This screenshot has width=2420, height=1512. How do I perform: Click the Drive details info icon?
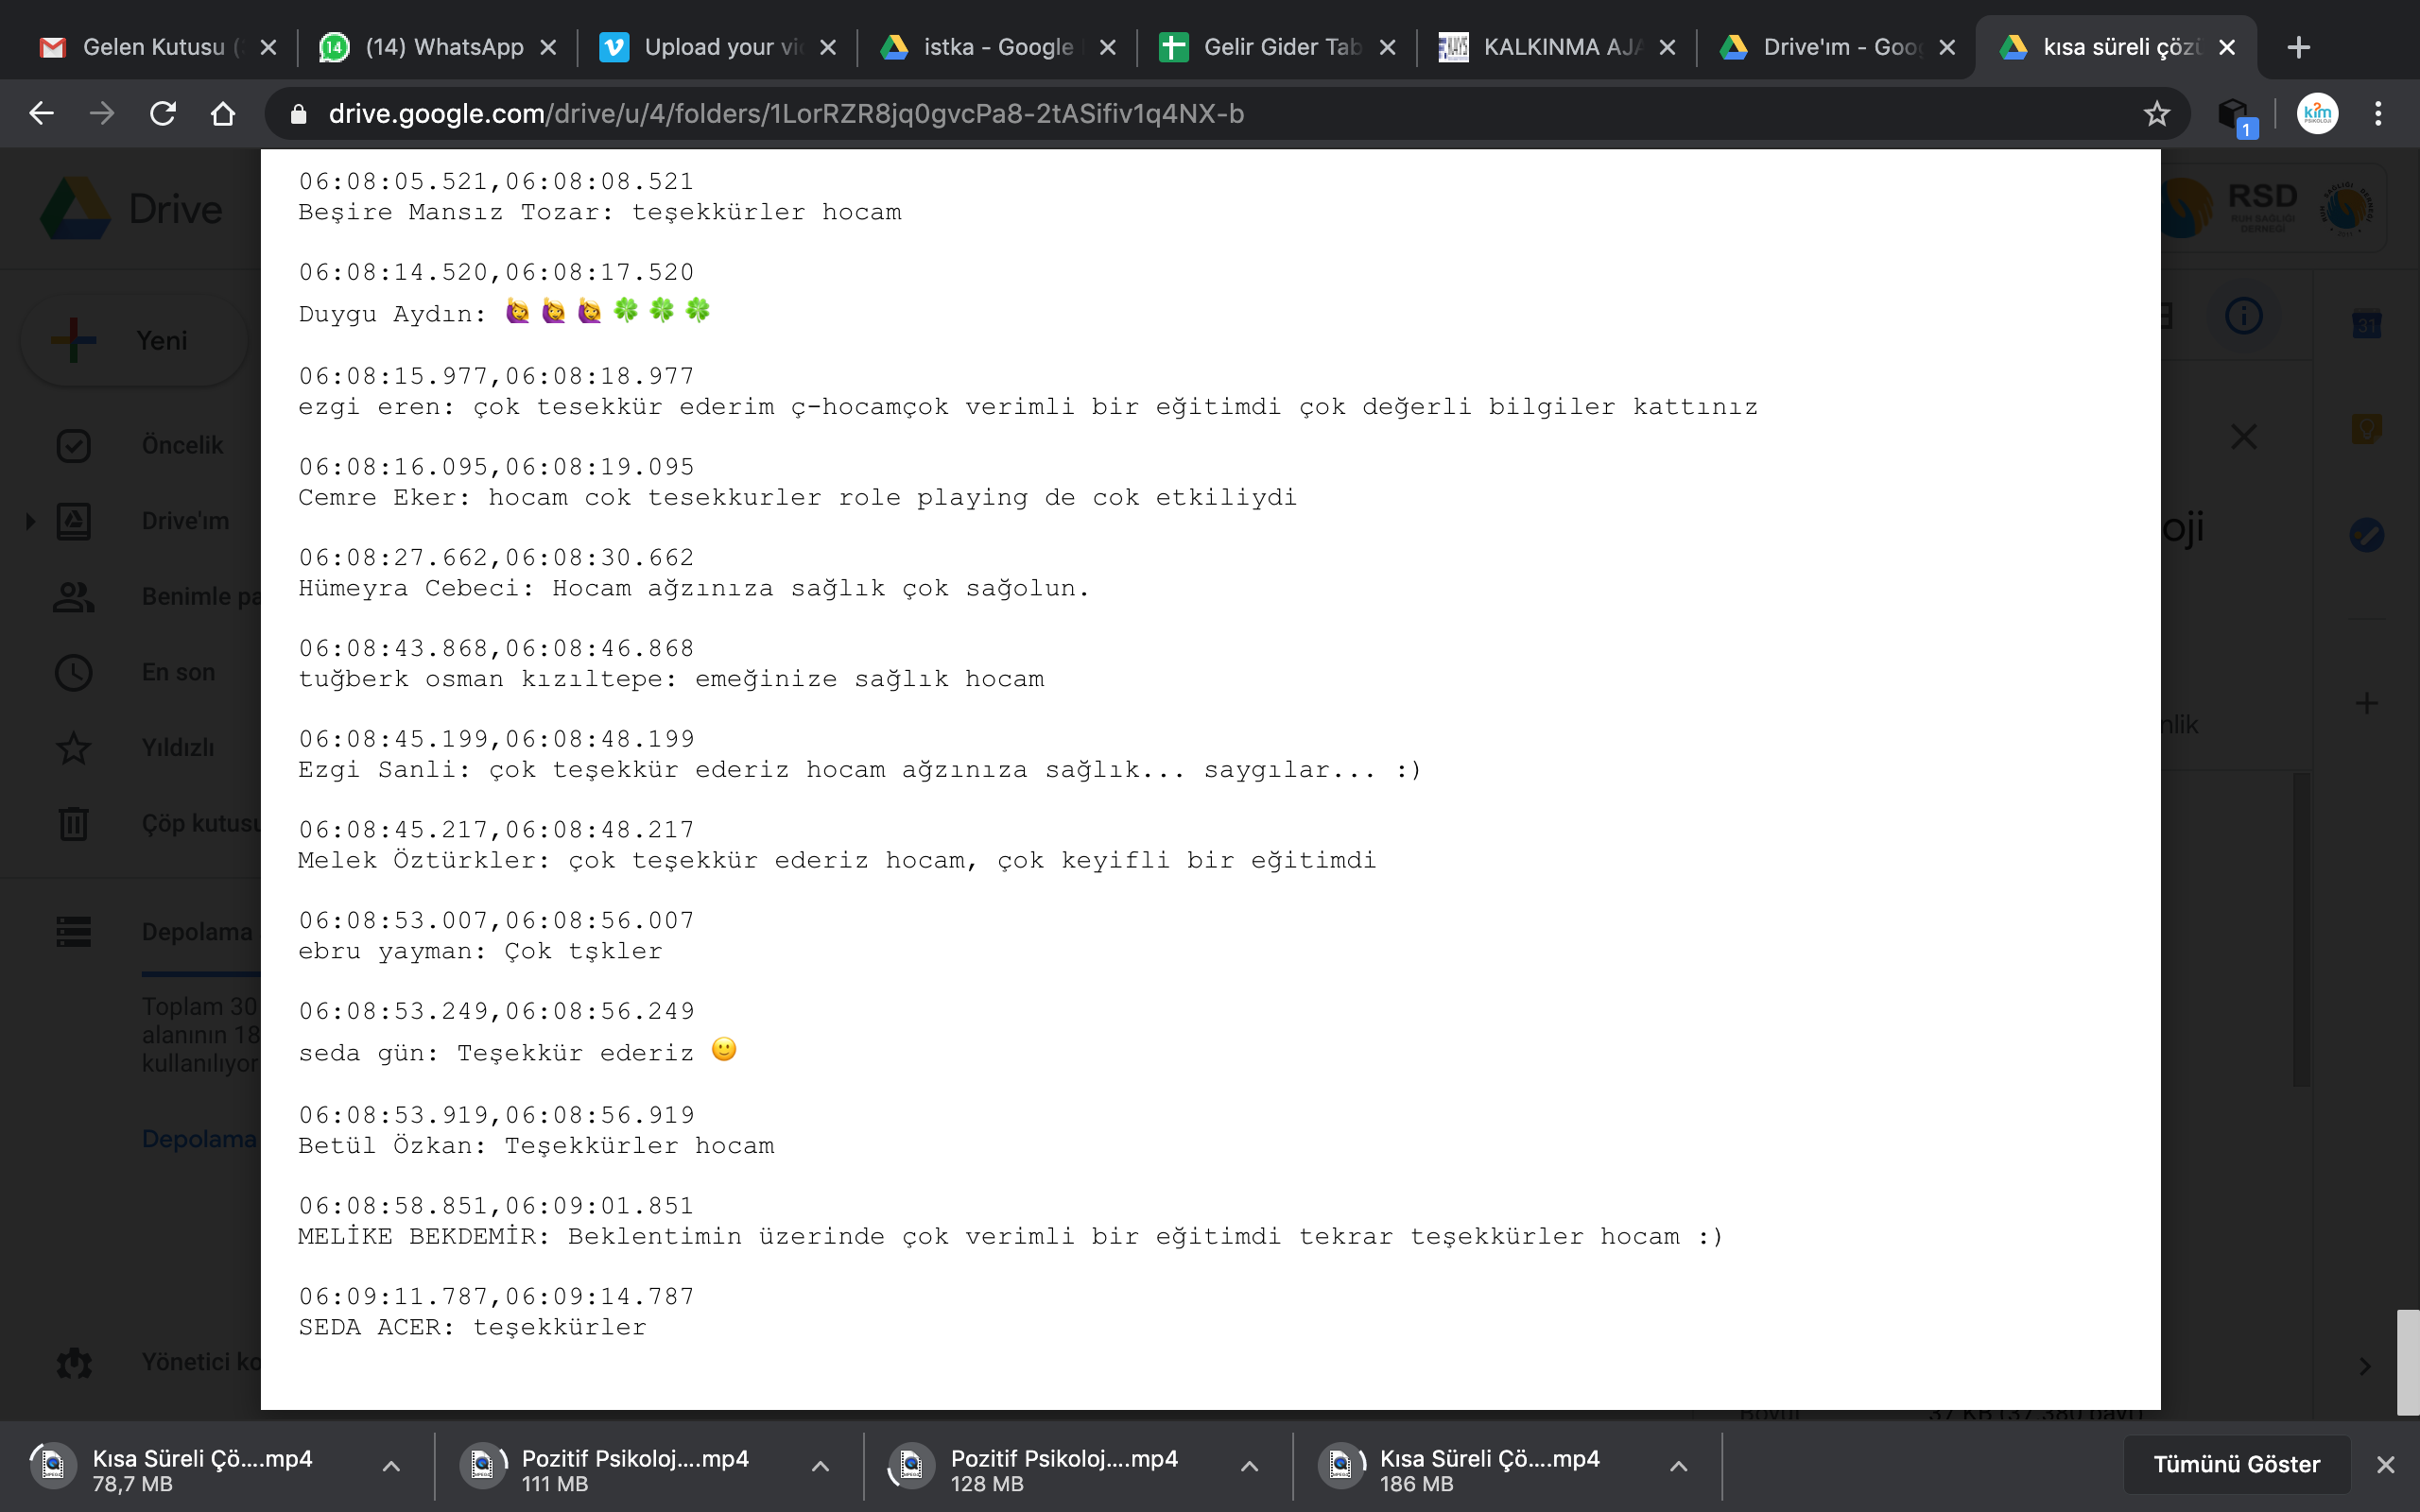pyautogui.click(x=2243, y=316)
